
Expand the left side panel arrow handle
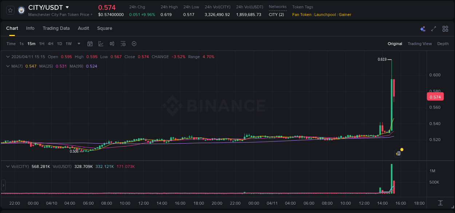coord(4,185)
